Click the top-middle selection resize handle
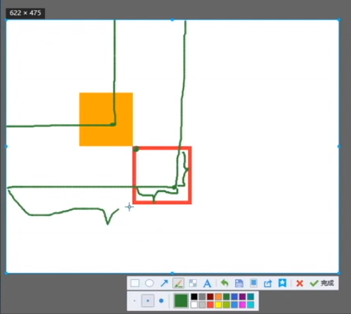The height and width of the screenshot is (314, 351). tap(173, 20)
